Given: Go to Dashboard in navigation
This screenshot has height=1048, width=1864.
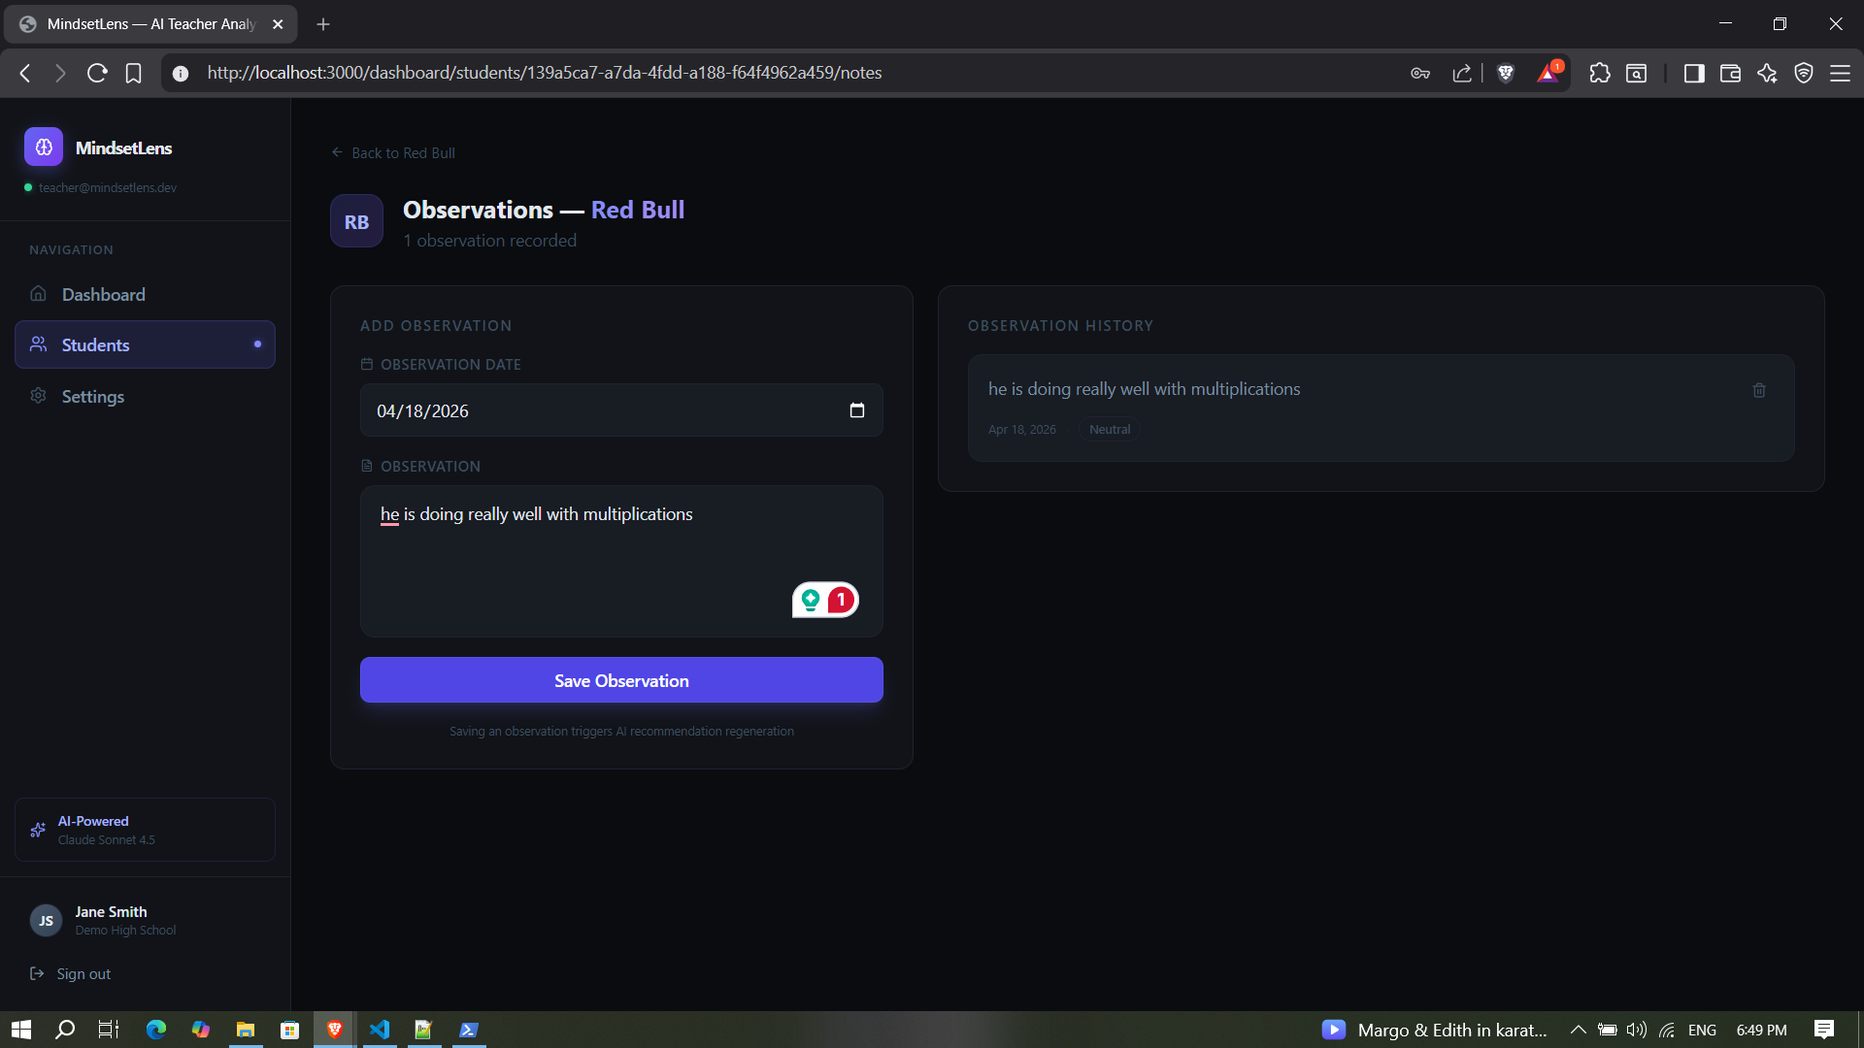Looking at the screenshot, I should coord(103,294).
